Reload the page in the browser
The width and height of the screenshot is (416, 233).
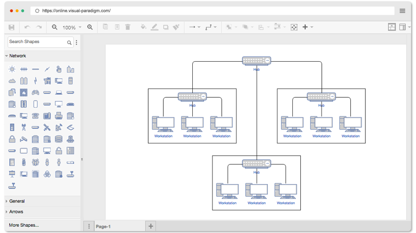(x=37, y=11)
